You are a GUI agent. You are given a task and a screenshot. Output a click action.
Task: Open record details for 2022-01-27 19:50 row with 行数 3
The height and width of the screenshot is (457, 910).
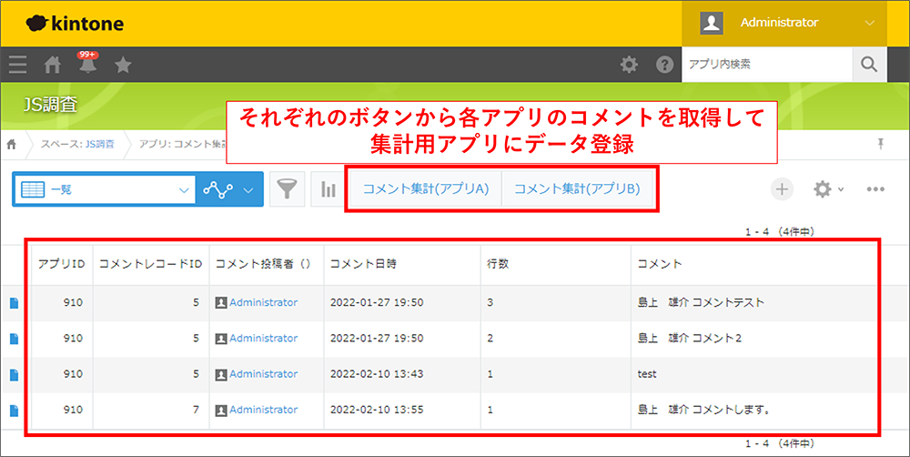click(14, 303)
